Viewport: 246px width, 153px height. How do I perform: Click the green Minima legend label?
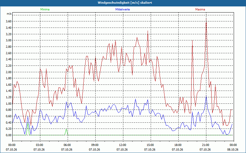click(x=45, y=9)
